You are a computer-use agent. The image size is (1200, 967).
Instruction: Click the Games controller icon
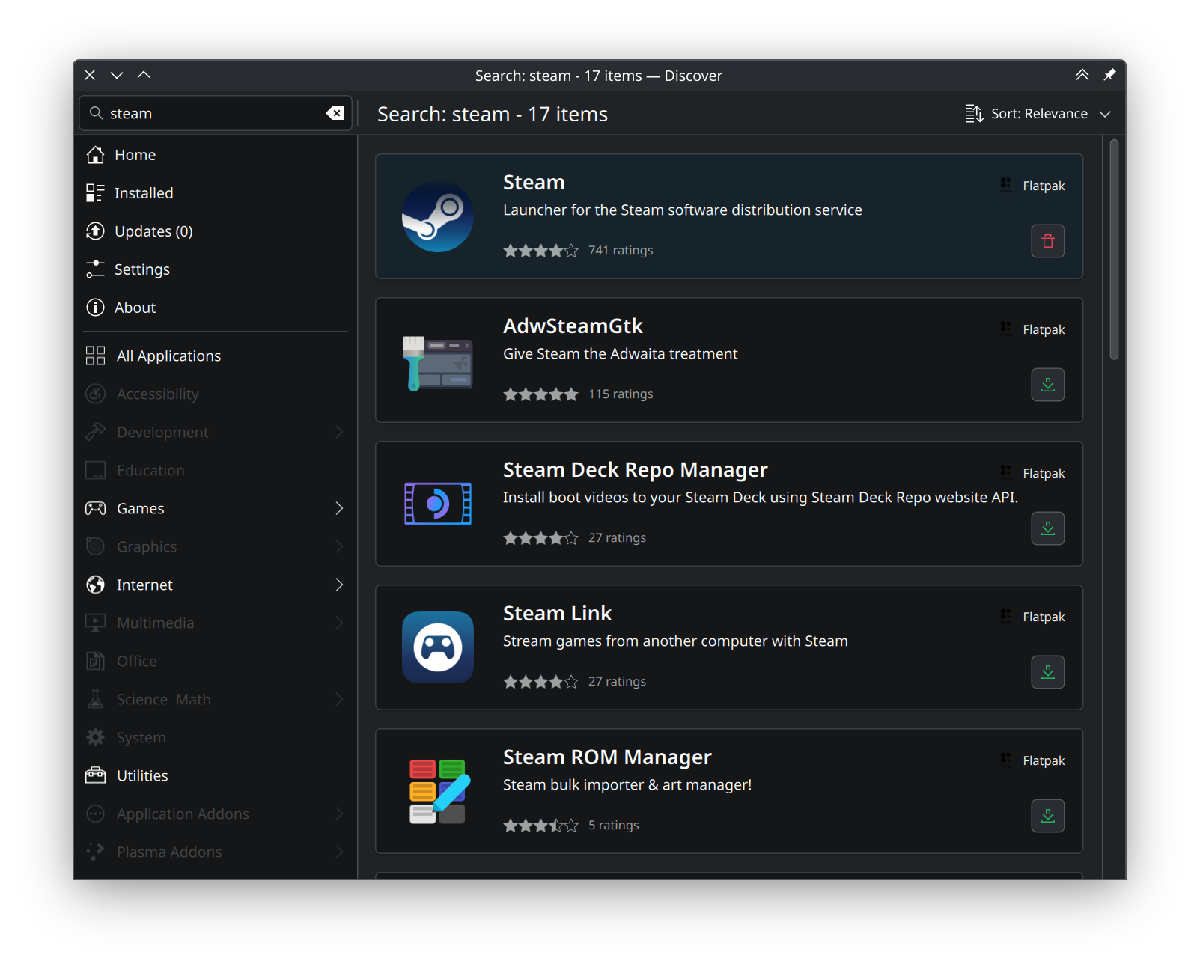[95, 508]
